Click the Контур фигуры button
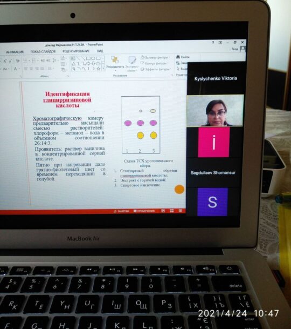Screen dimensions: 291x329 point(154,63)
